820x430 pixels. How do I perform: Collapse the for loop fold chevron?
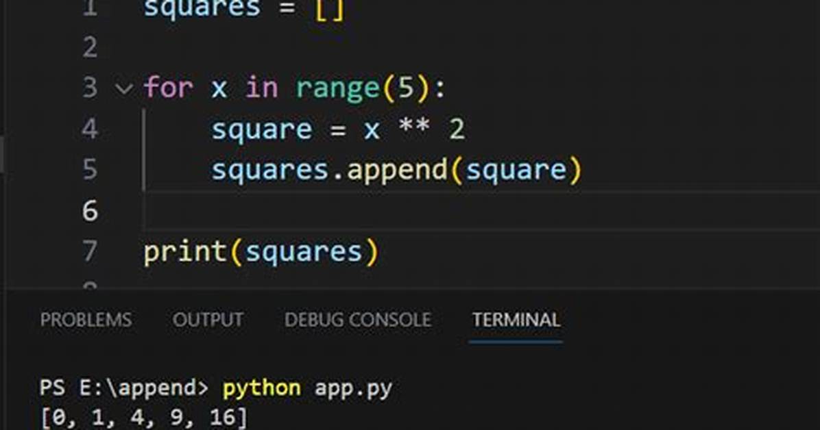124,89
